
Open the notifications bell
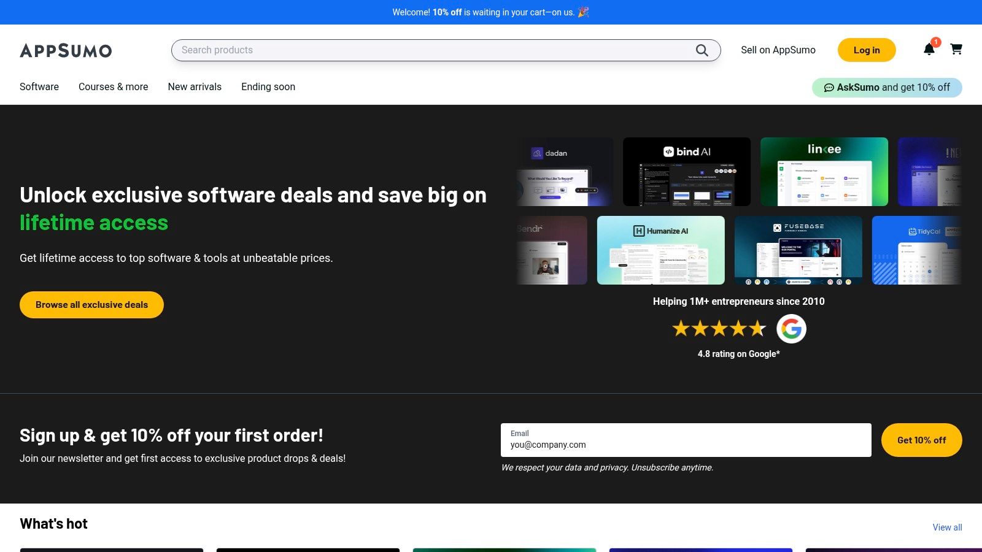(x=929, y=49)
